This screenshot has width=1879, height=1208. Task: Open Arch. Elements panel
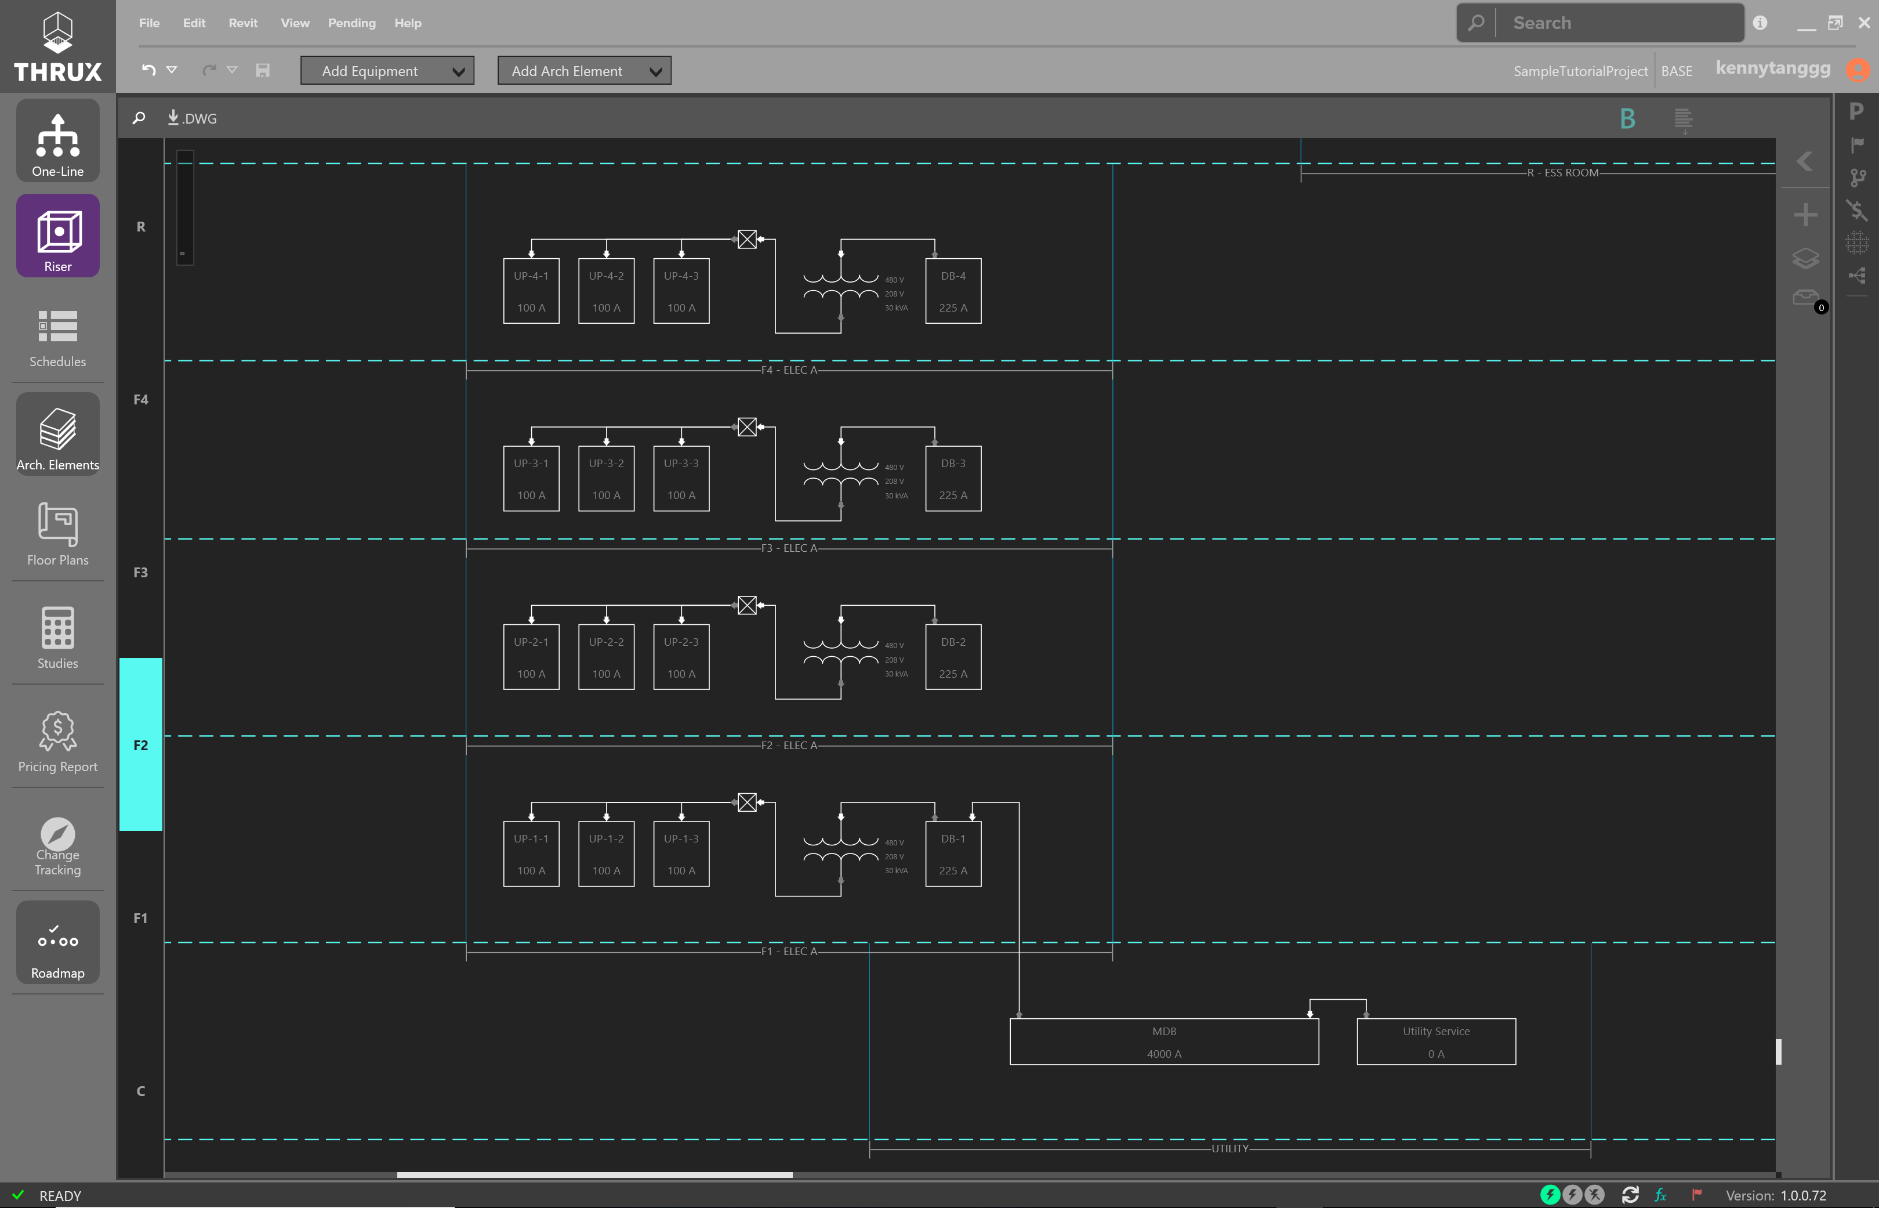57,435
